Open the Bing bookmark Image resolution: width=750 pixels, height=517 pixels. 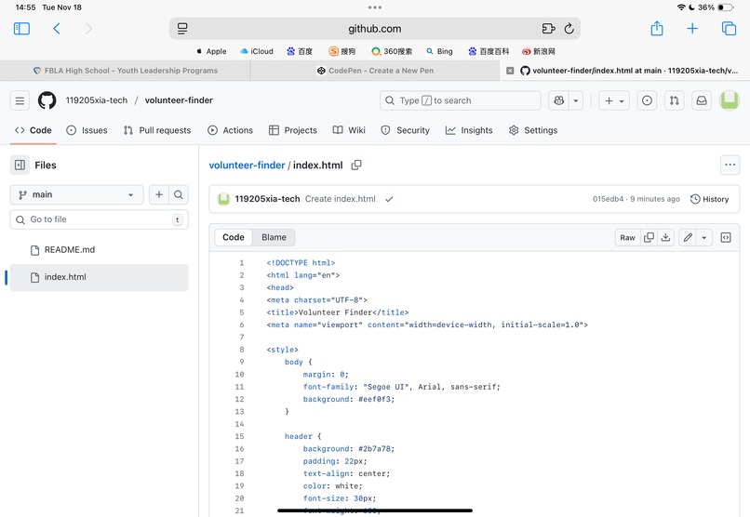[x=439, y=51]
